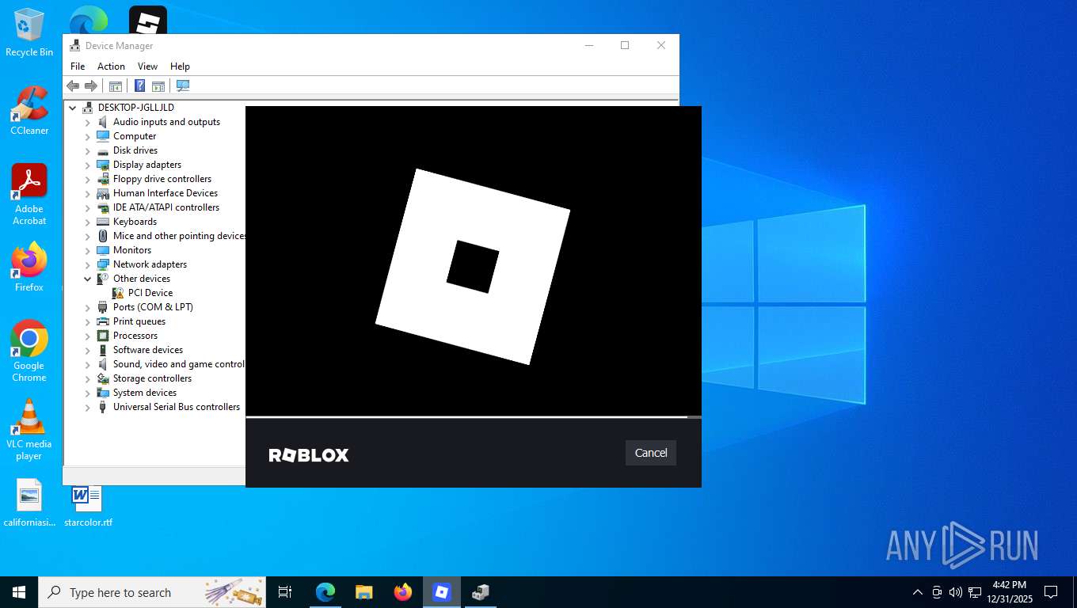
Task: Open the File menu in Device Manager
Action: click(78, 66)
